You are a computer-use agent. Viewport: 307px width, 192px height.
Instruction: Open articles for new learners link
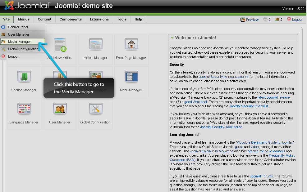coord(266,151)
